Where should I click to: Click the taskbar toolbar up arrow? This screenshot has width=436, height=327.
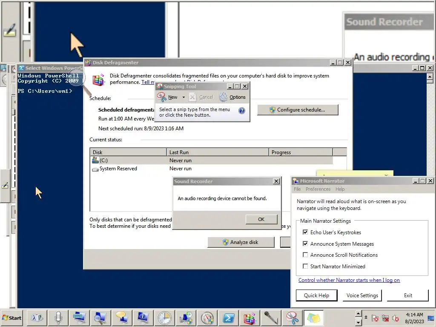pos(358,314)
